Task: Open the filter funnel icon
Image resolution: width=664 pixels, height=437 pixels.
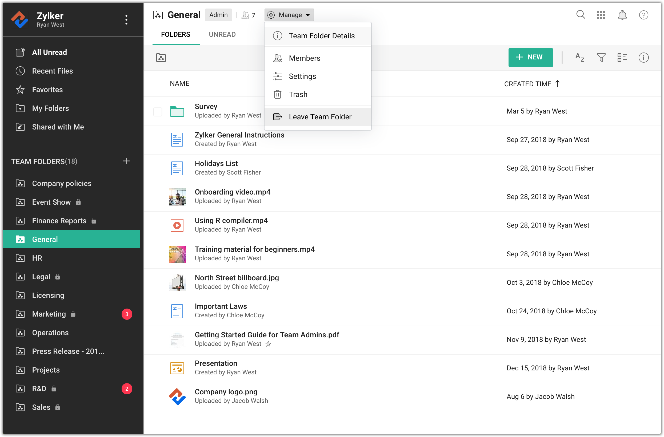Action: (601, 58)
